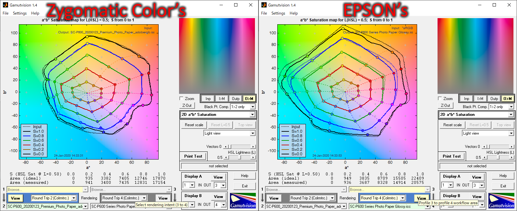Toggle the Outp display mode, Zygomatic window
This screenshot has width=517, height=211.
click(x=236, y=99)
